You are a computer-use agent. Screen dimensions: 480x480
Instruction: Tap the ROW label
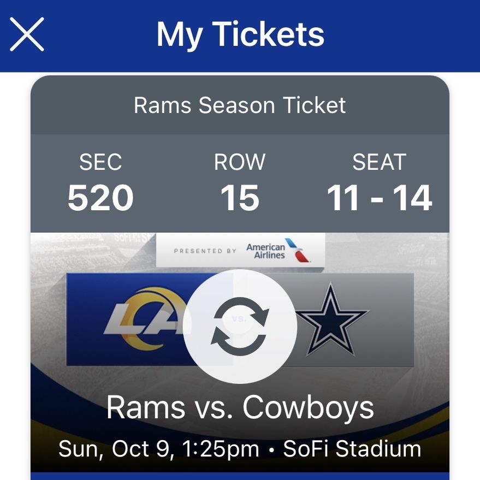[x=240, y=162]
